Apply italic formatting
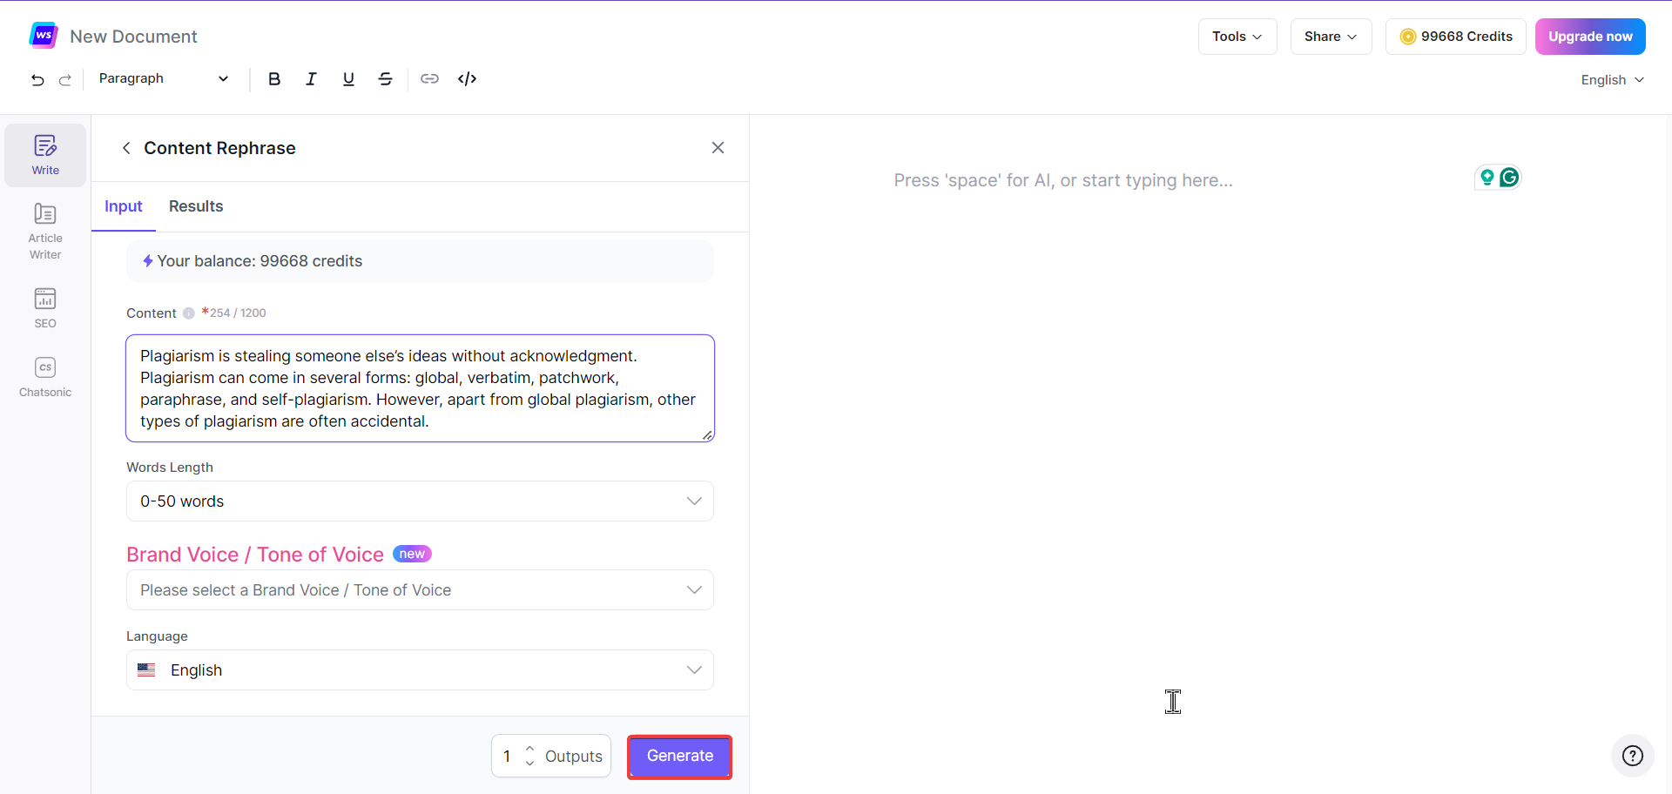Viewport: 1672px width, 794px height. coord(311,79)
